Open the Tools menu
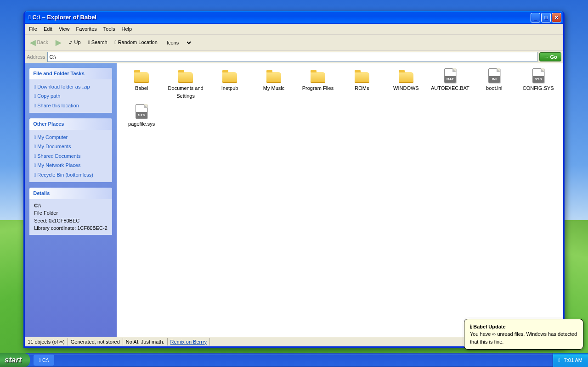 (109, 29)
